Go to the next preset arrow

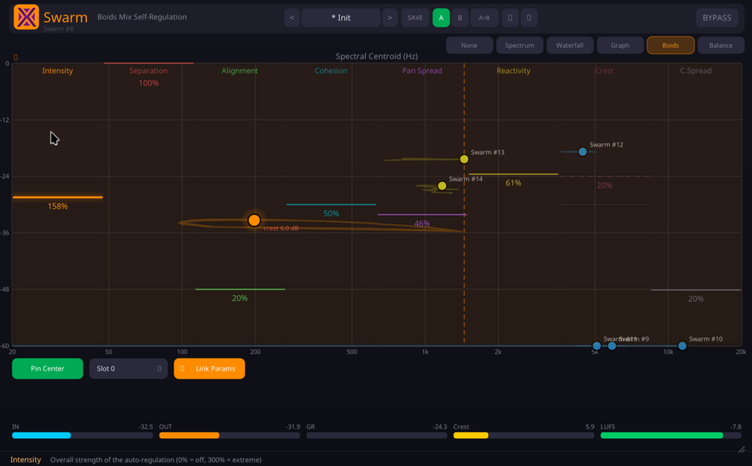coord(390,18)
